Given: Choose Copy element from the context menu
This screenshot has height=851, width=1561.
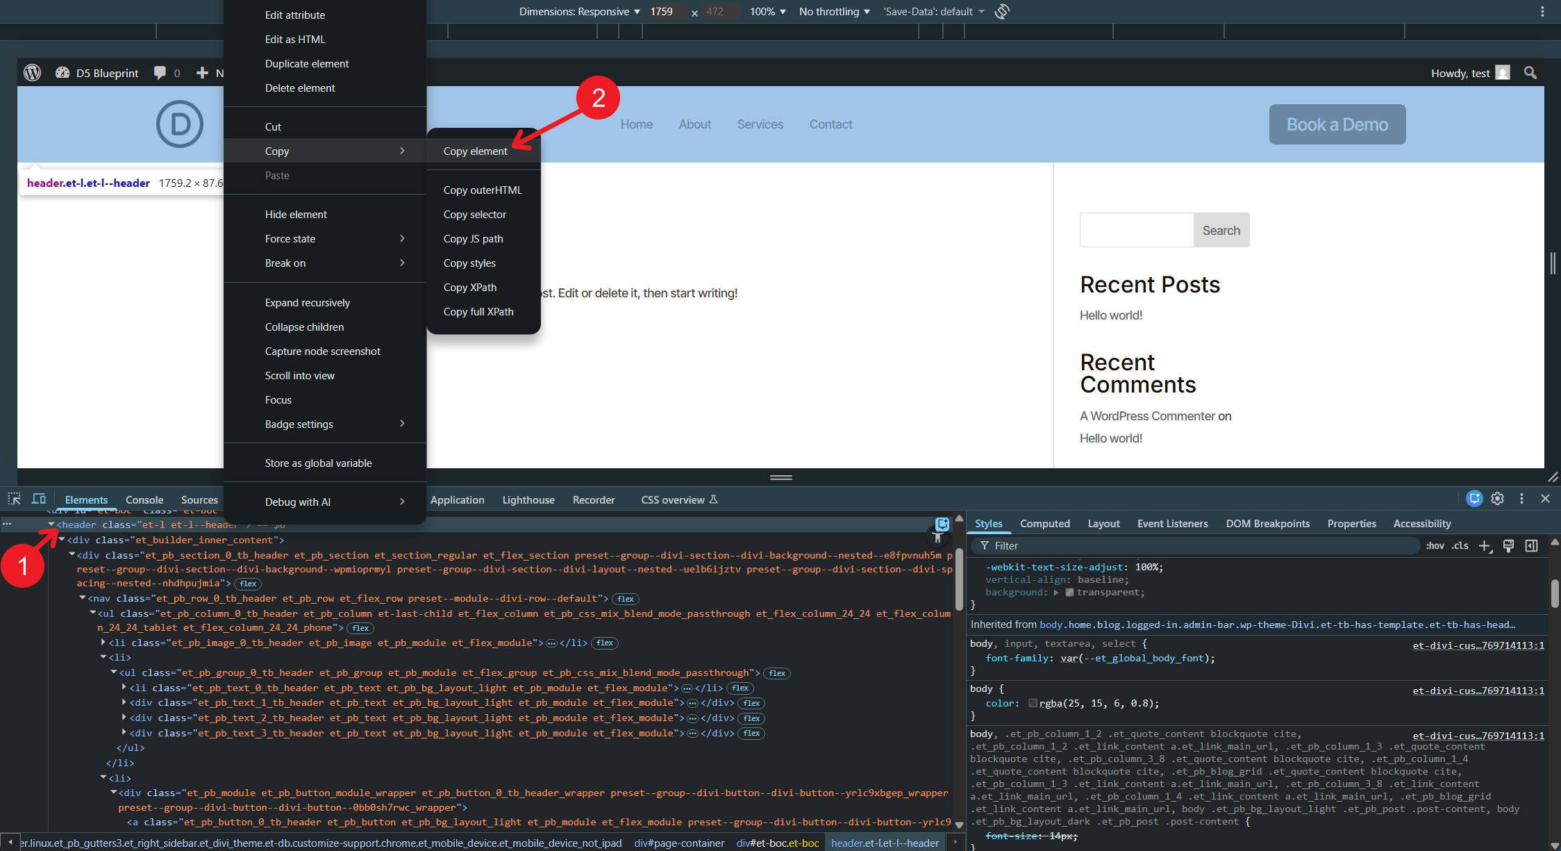Looking at the screenshot, I should [476, 151].
